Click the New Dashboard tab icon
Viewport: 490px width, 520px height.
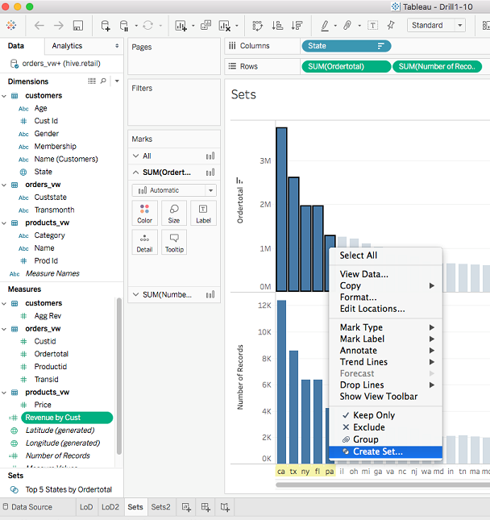pyautogui.click(x=206, y=507)
